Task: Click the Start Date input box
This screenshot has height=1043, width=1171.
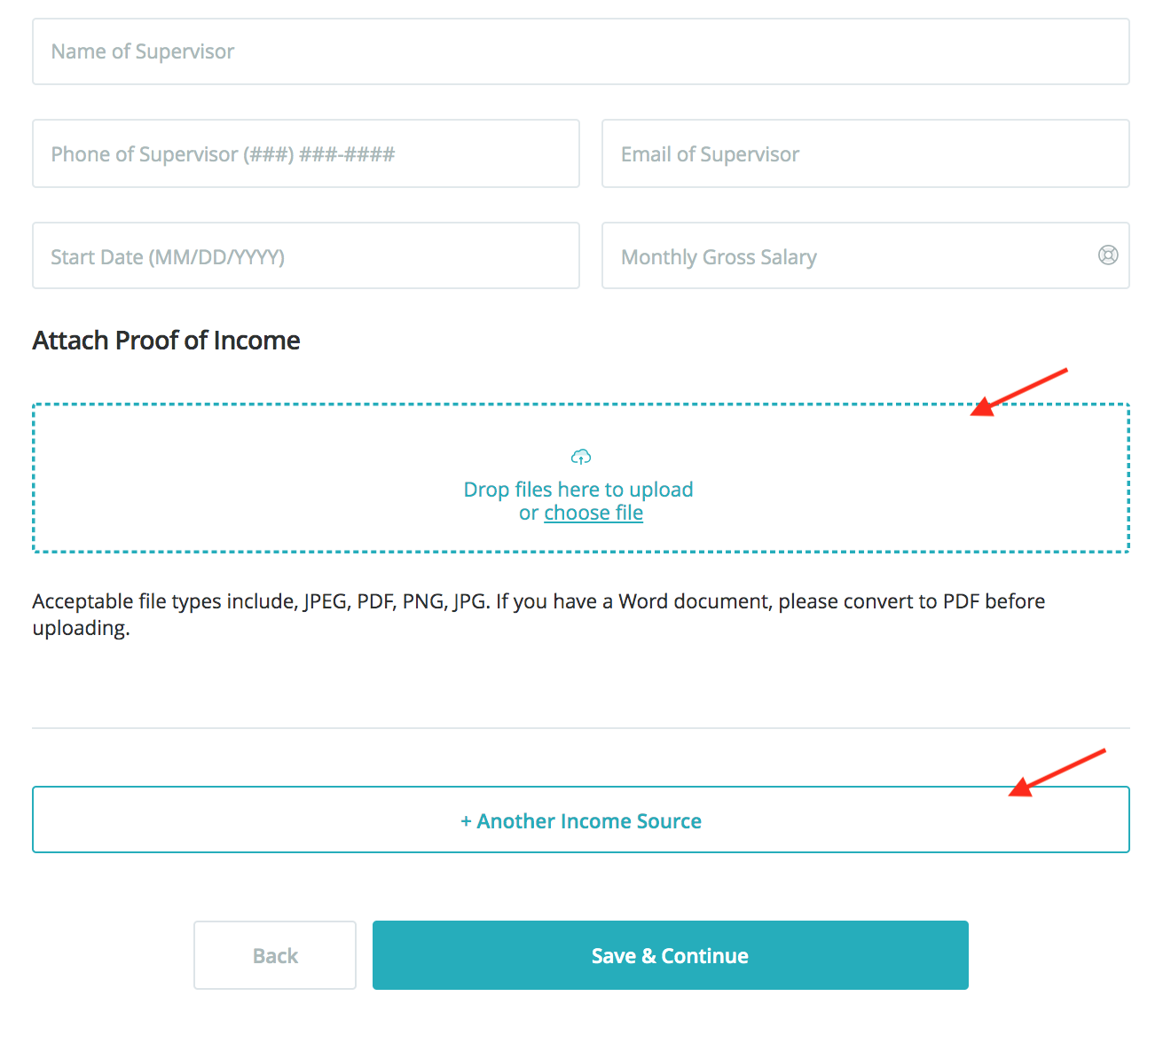Action: point(306,256)
